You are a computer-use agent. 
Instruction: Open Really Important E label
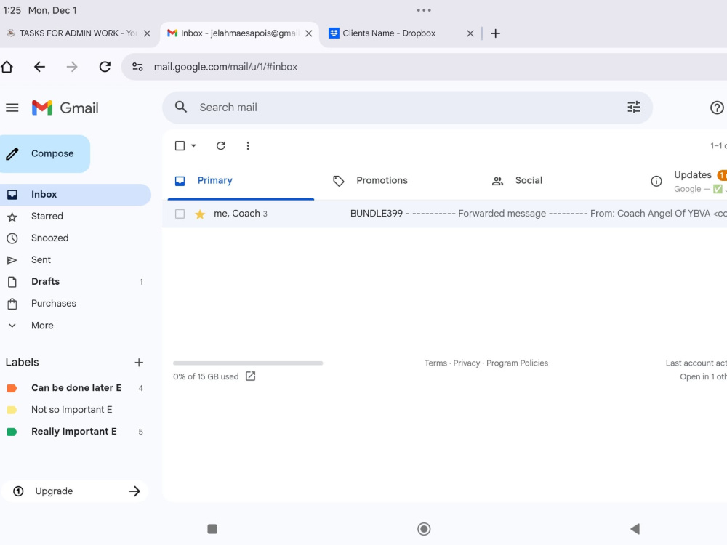[76, 432]
